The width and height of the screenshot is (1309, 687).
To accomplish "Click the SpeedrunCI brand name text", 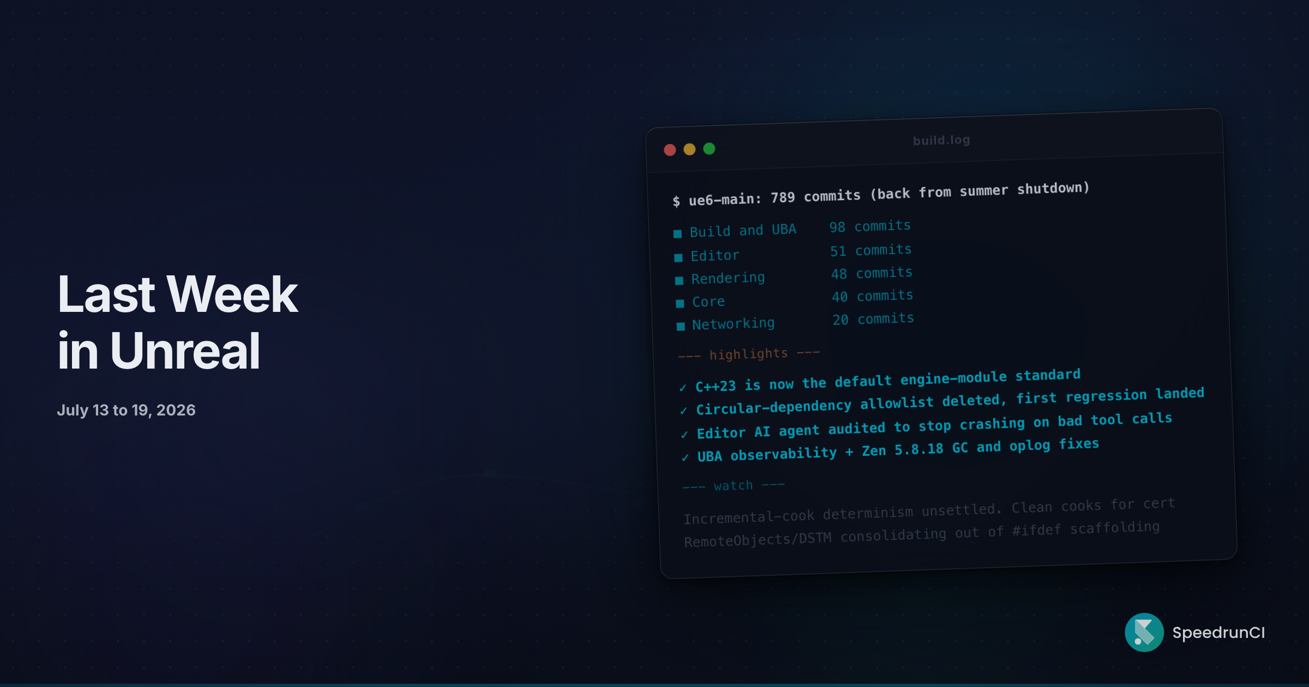I will (1218, 632).
